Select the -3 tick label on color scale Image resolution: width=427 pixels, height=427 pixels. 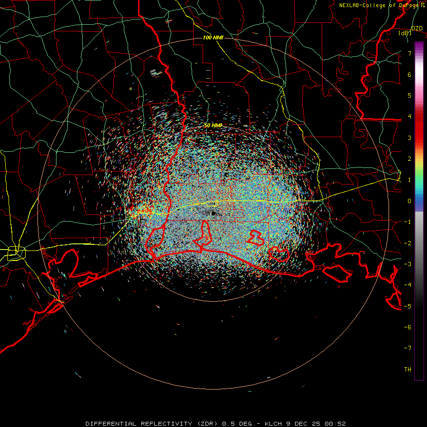pos(408,264)
